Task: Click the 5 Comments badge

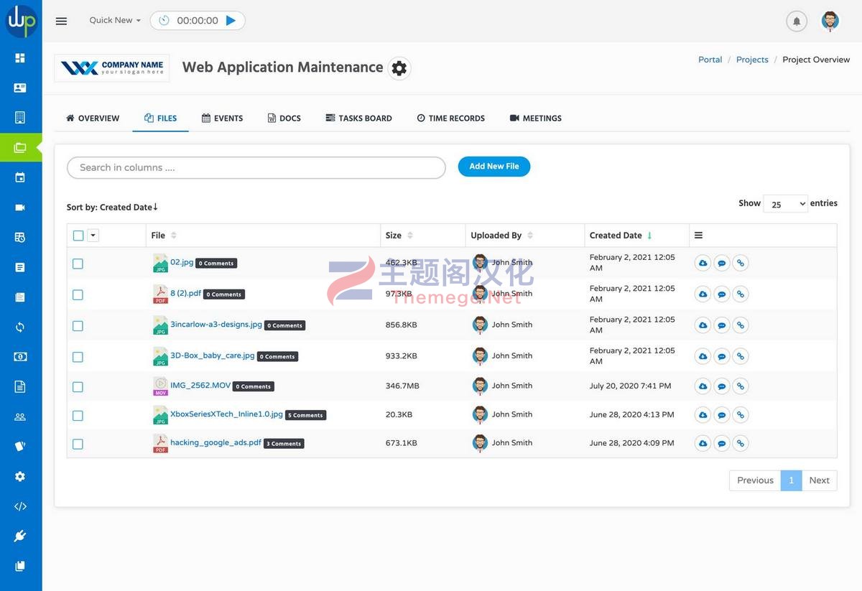Action: click(x=306, y=415)
